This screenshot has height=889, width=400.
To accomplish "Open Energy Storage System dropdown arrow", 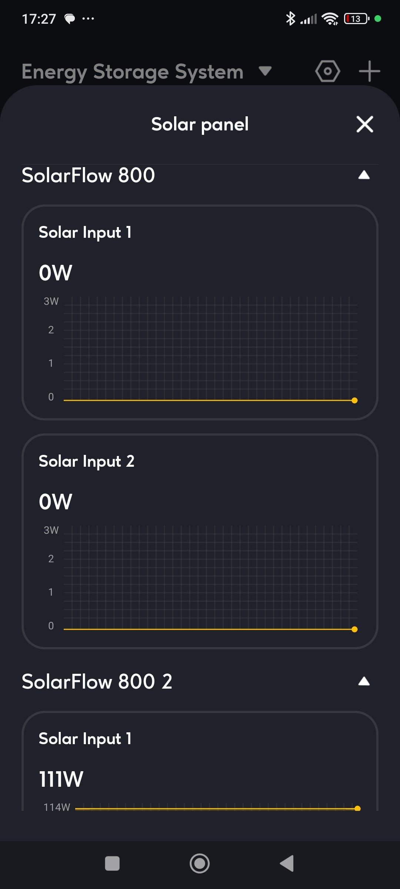I will click(265, 70).
